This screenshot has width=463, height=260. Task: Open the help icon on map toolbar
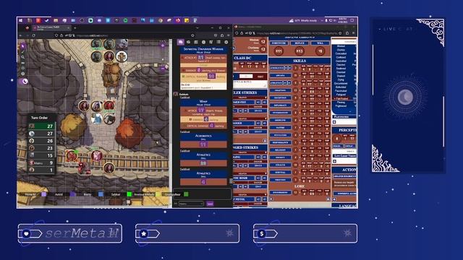(x=22, y=74)
